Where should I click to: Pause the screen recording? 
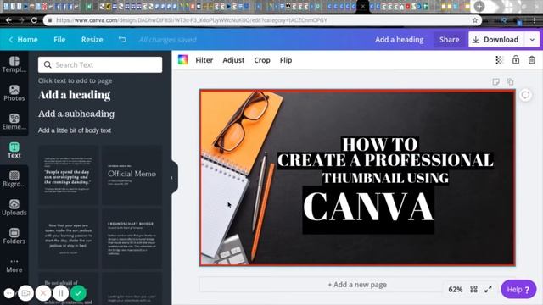60,293
